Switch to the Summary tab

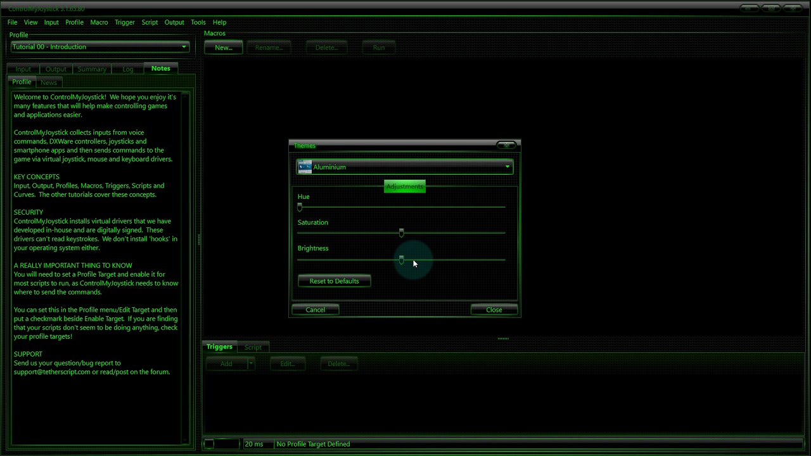click(92, 69)
